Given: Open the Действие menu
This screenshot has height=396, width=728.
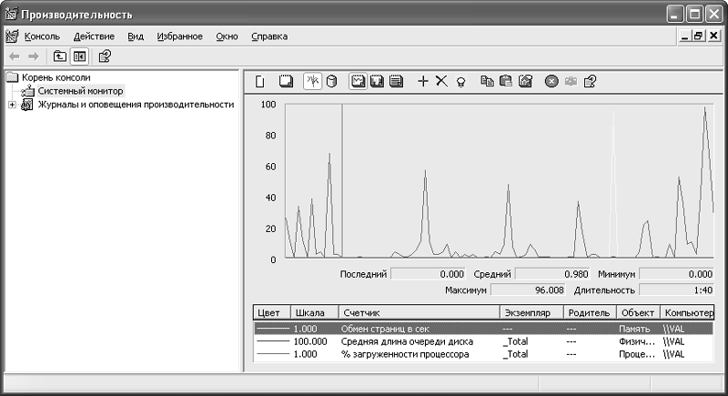Looking at the screenshot, I should pyautogui.click(x=94, y=36).
